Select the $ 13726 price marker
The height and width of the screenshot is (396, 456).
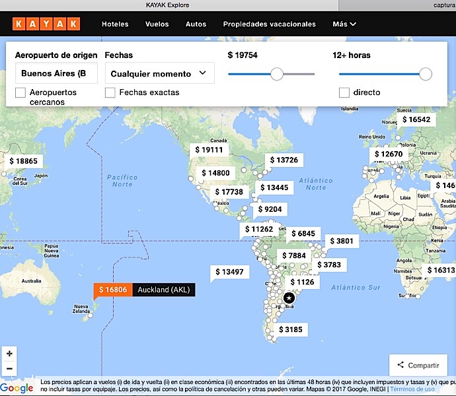tap(284, 160)
